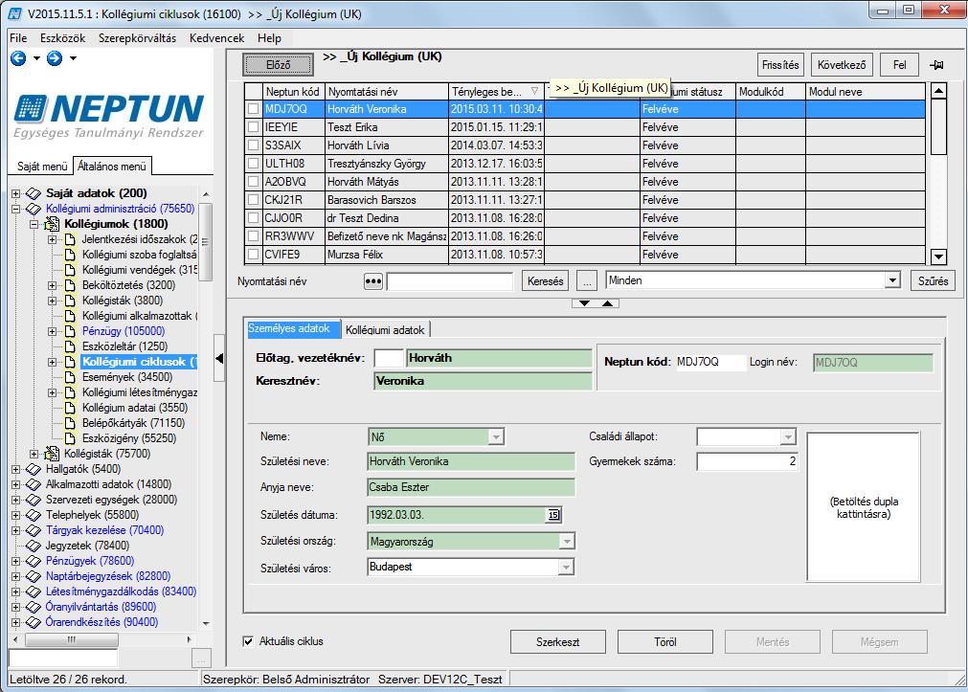
Task: Click the Jegyzetek module icon
Action: click(34, 546)
